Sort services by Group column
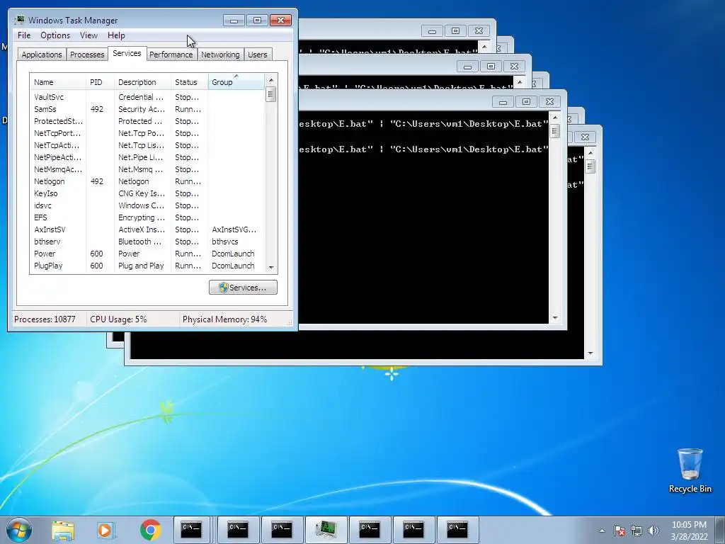Screen dimensions: 725x544 coord(236,82)
